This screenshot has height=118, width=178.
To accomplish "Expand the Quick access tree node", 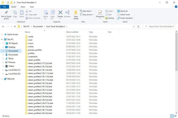I will click(2, 34).
